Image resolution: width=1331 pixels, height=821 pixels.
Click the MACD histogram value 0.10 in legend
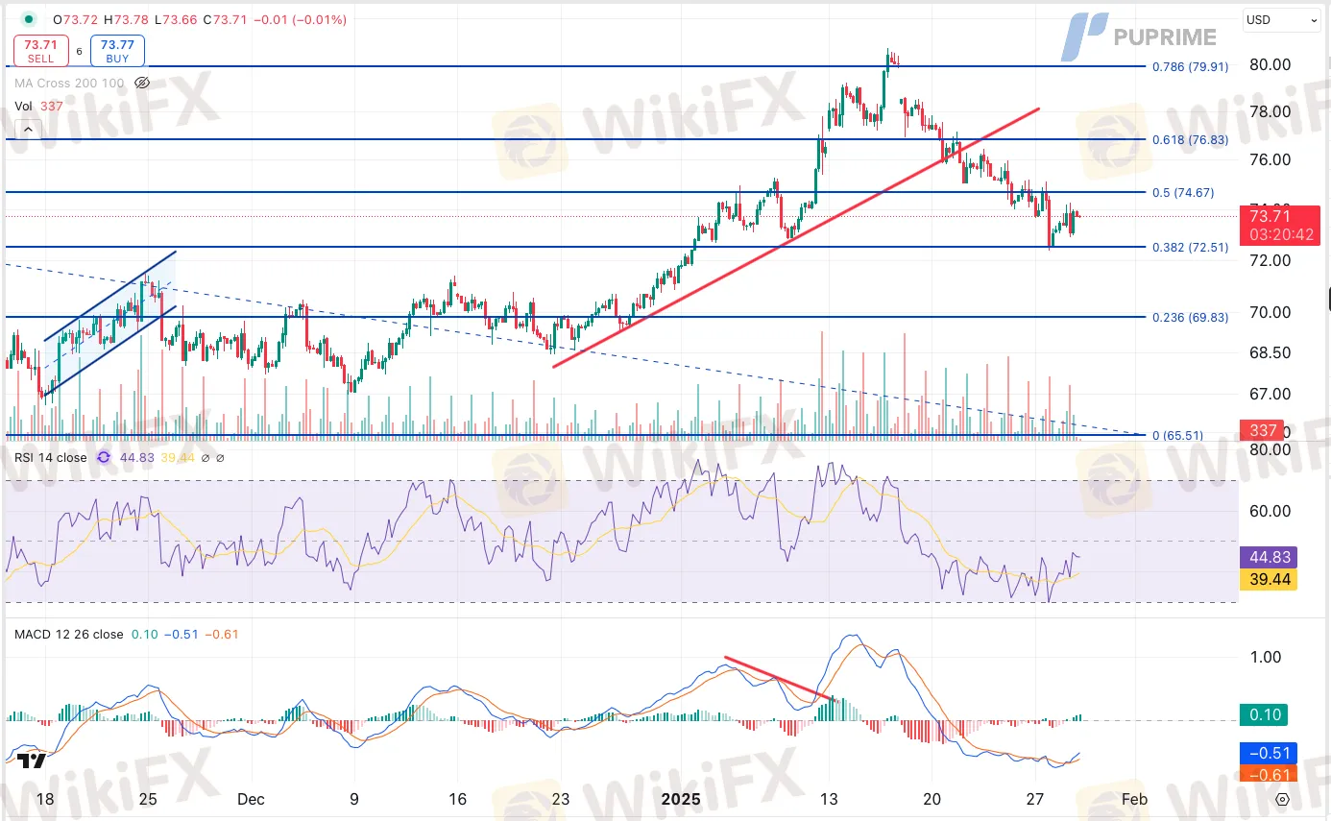coord(144,635)
